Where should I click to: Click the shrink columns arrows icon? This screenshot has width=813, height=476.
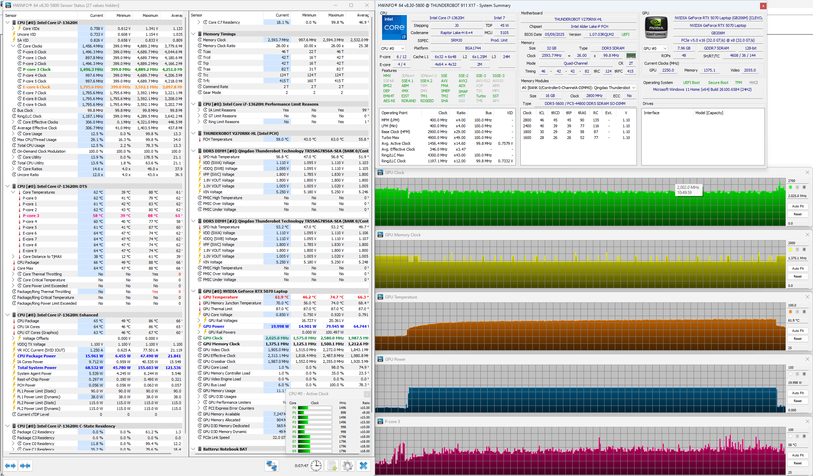(x=25, y=466)
